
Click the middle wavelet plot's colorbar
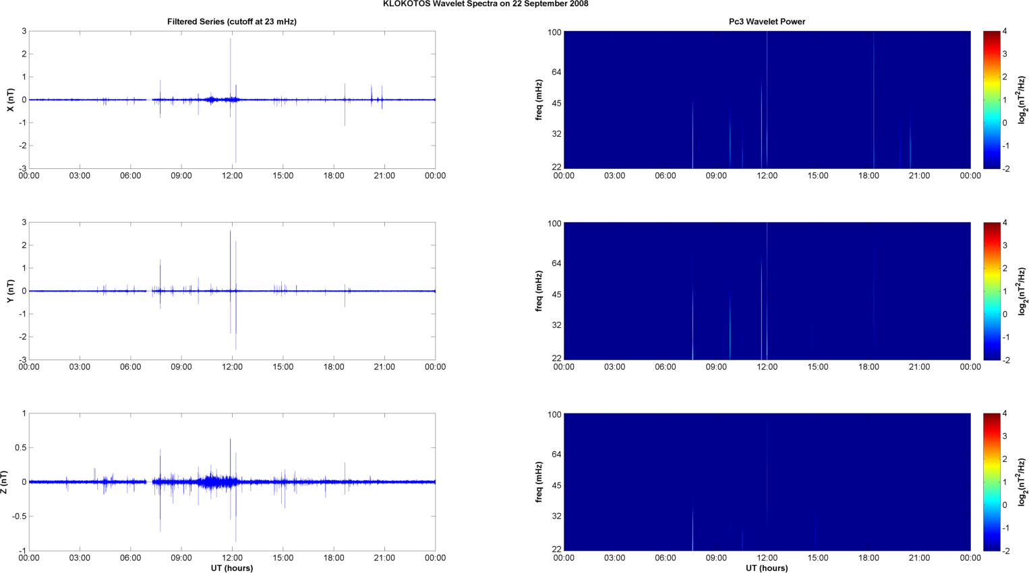point(991,291)
